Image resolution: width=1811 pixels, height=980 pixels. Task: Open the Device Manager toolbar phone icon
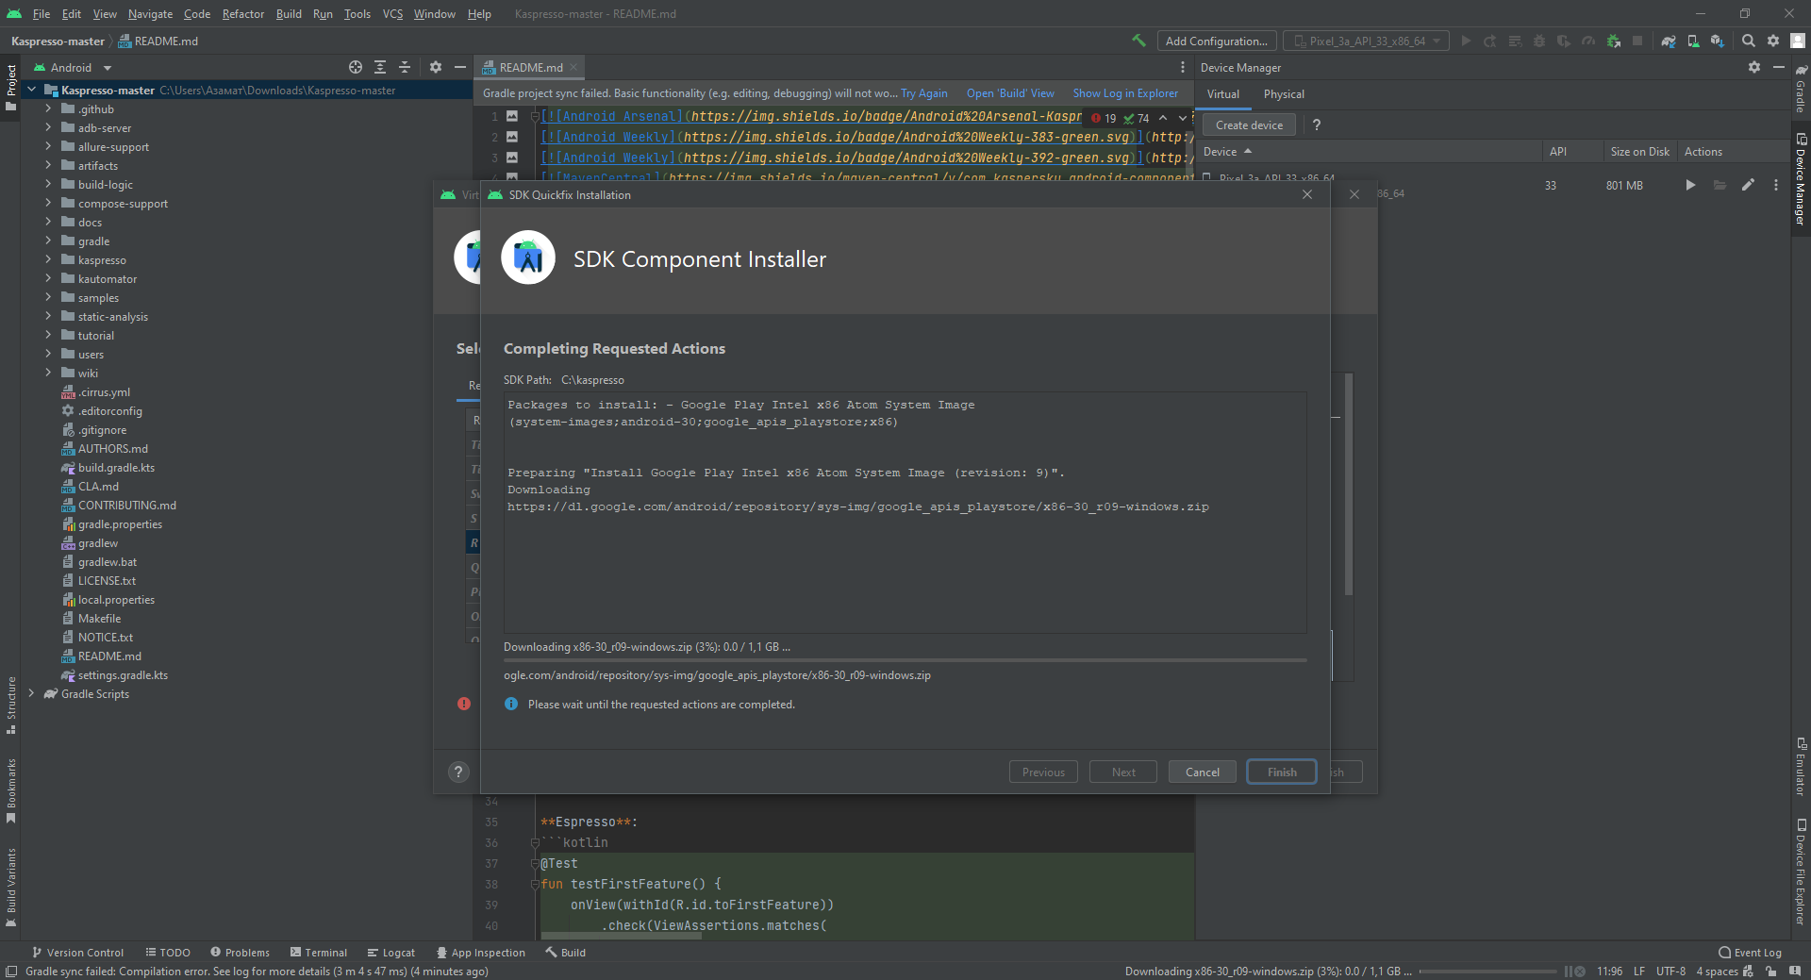tap(1693, 41)
